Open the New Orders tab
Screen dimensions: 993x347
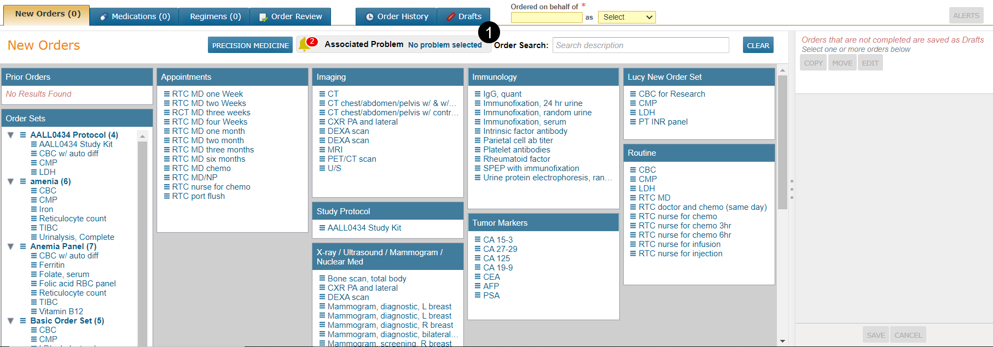coord(48,14)
